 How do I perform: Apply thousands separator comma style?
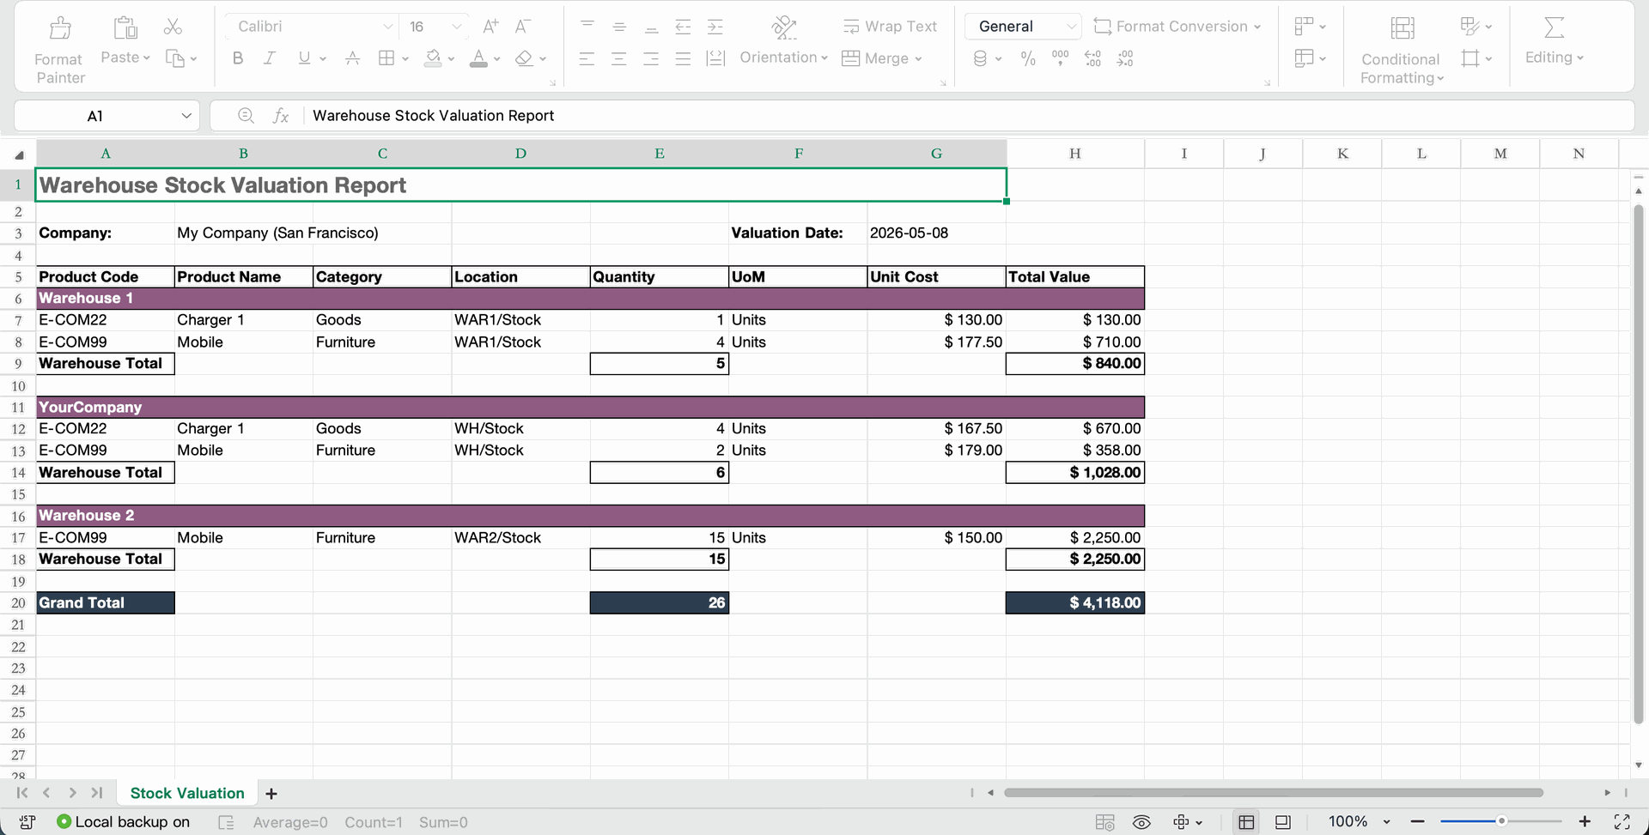[x=1061, y=58]
